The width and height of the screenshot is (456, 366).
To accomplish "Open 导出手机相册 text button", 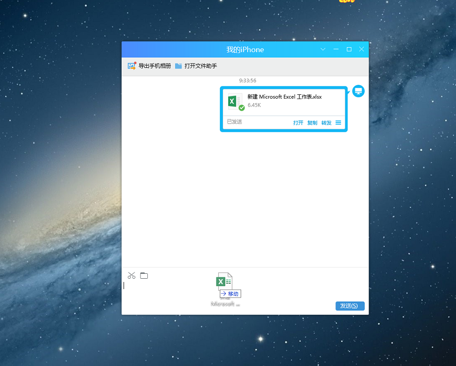I will tap(154, 66).
